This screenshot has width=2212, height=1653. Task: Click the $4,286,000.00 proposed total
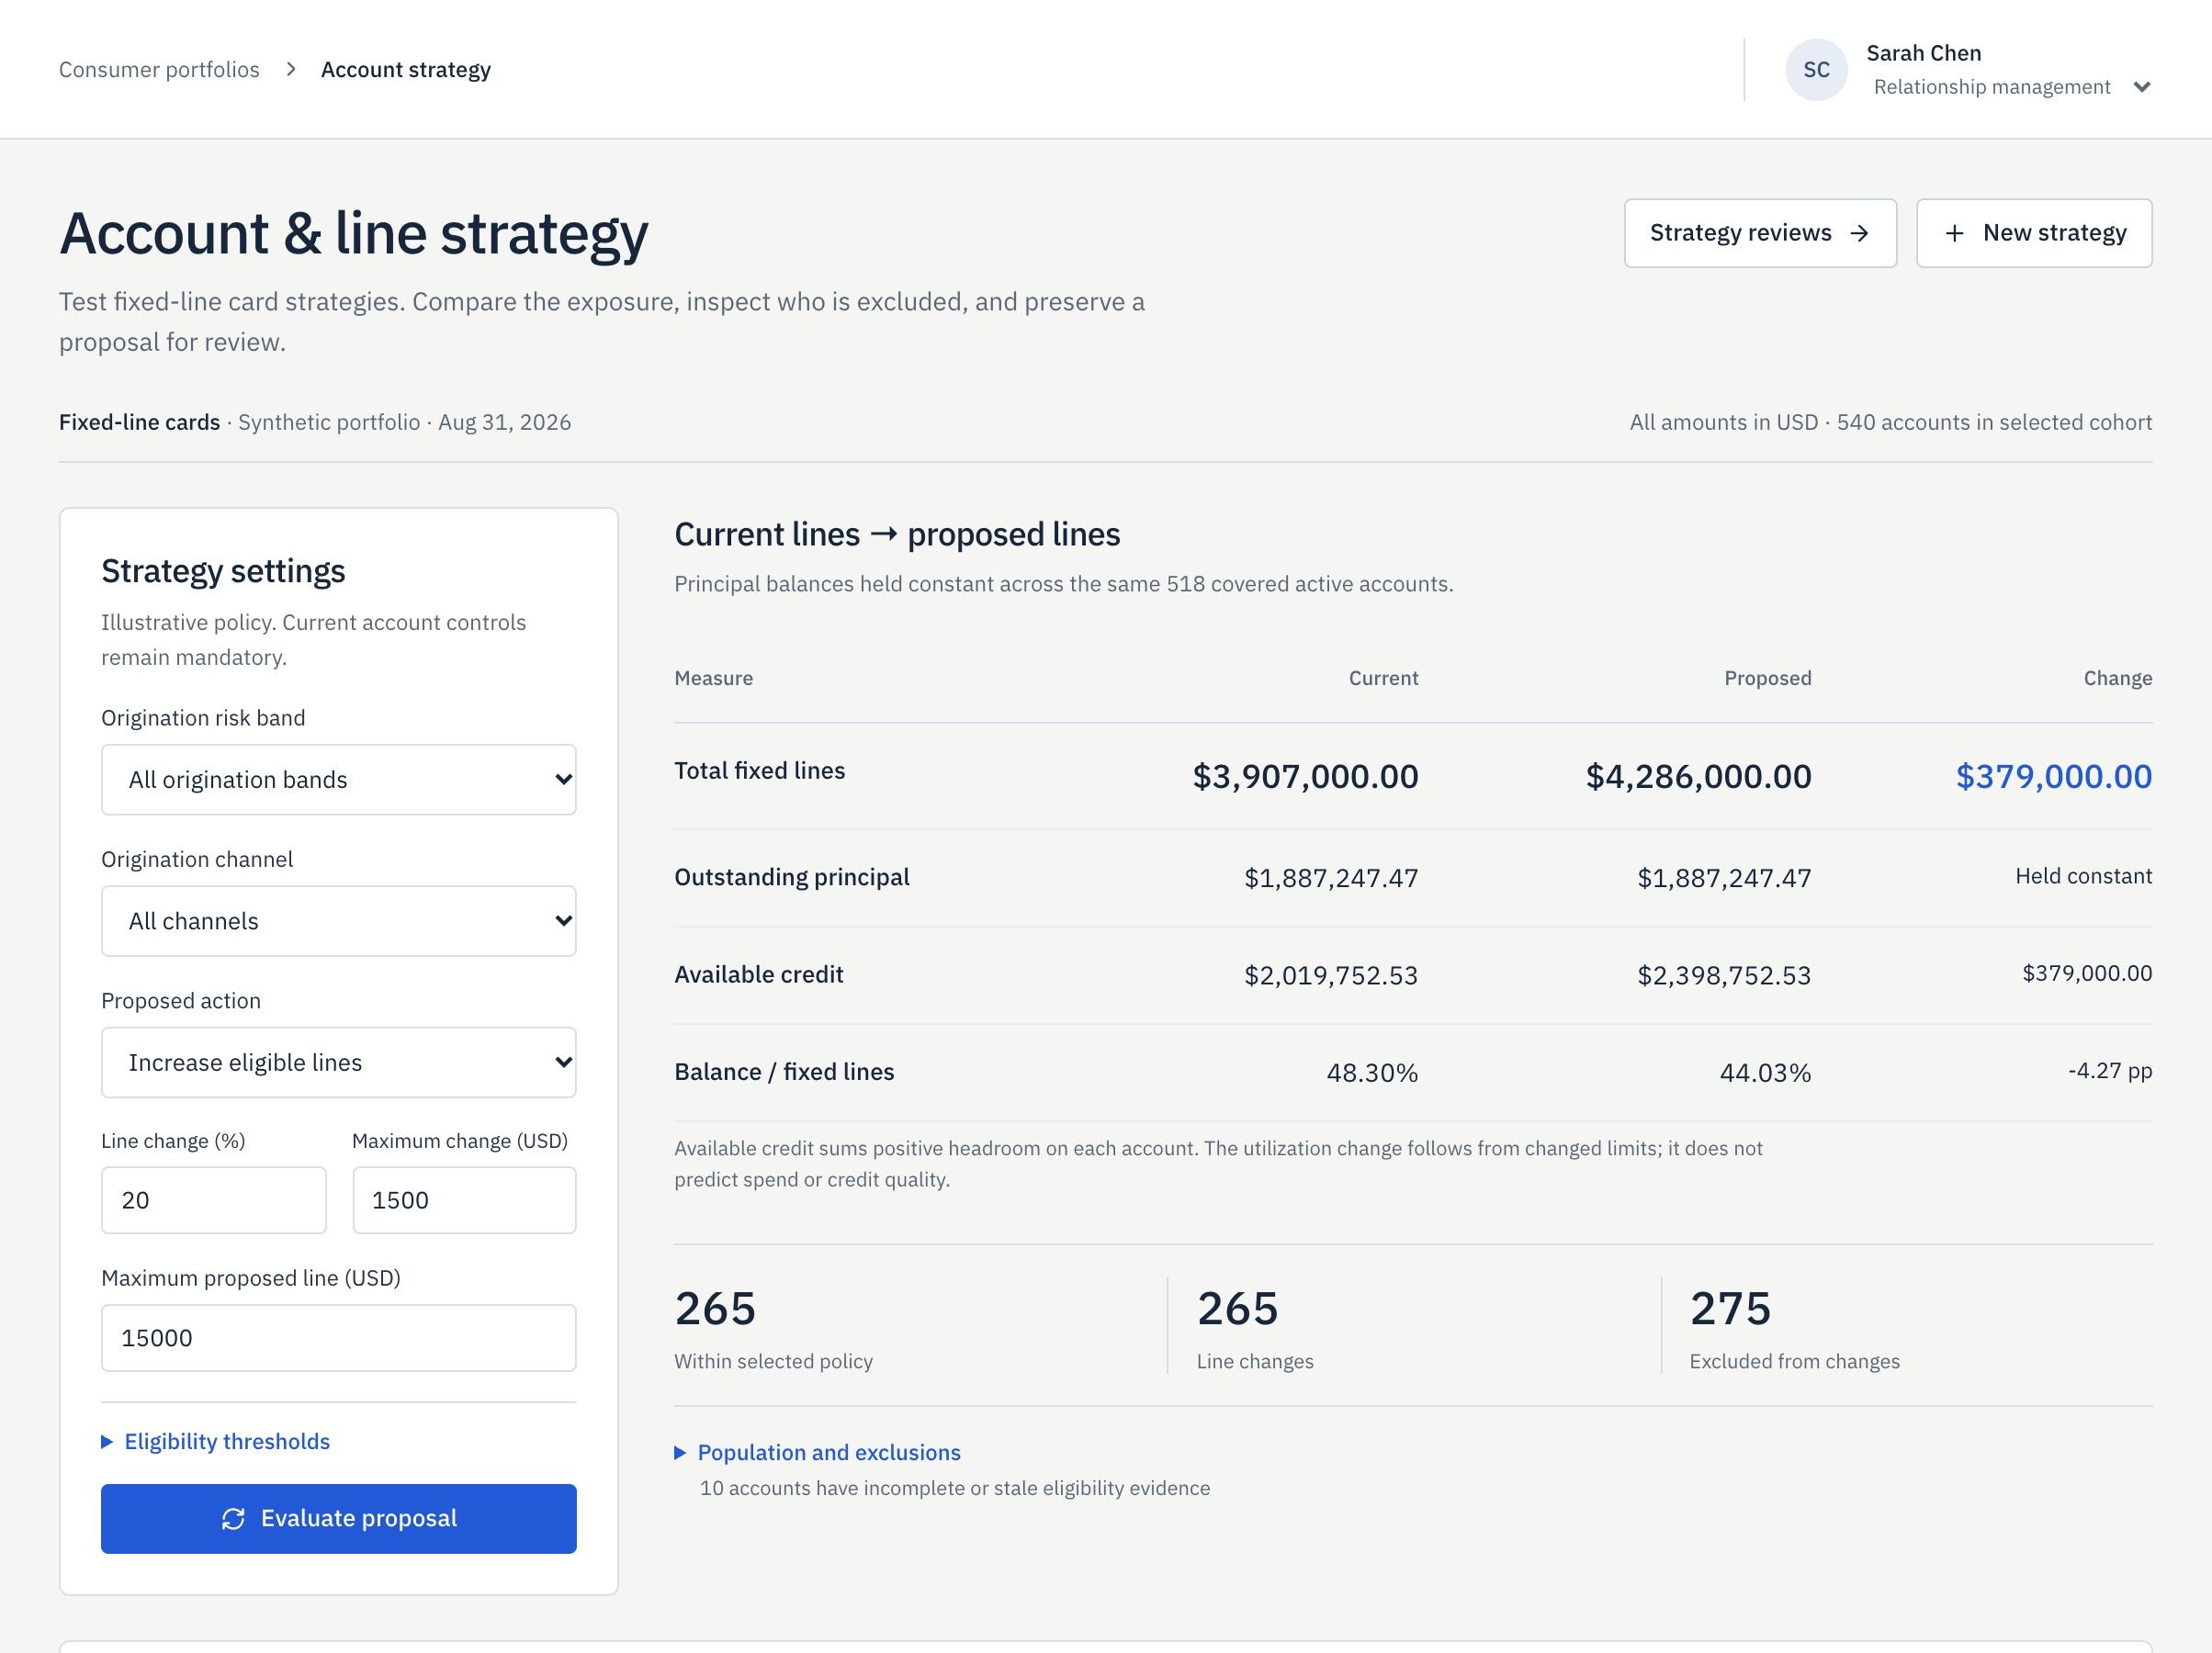click(1698, 777)
